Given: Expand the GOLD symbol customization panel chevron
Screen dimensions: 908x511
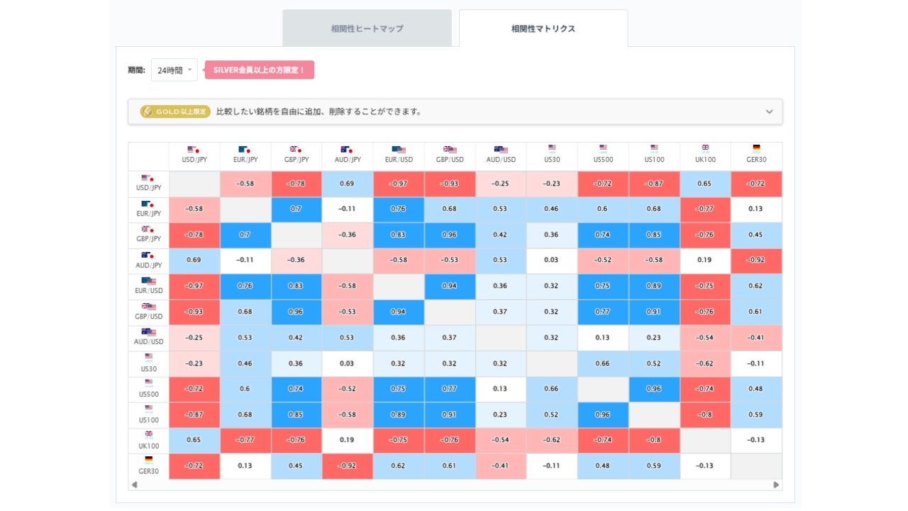Looking at the screenshot, I should (x=769, y=111).
